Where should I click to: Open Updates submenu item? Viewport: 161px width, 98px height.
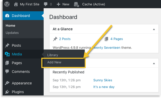12,33
